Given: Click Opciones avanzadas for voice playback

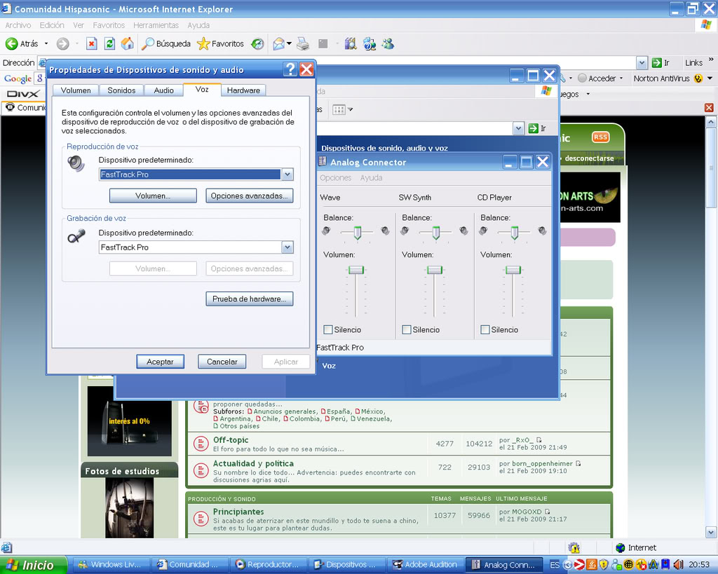Looking at the screenshot, I should coord(249,196).
